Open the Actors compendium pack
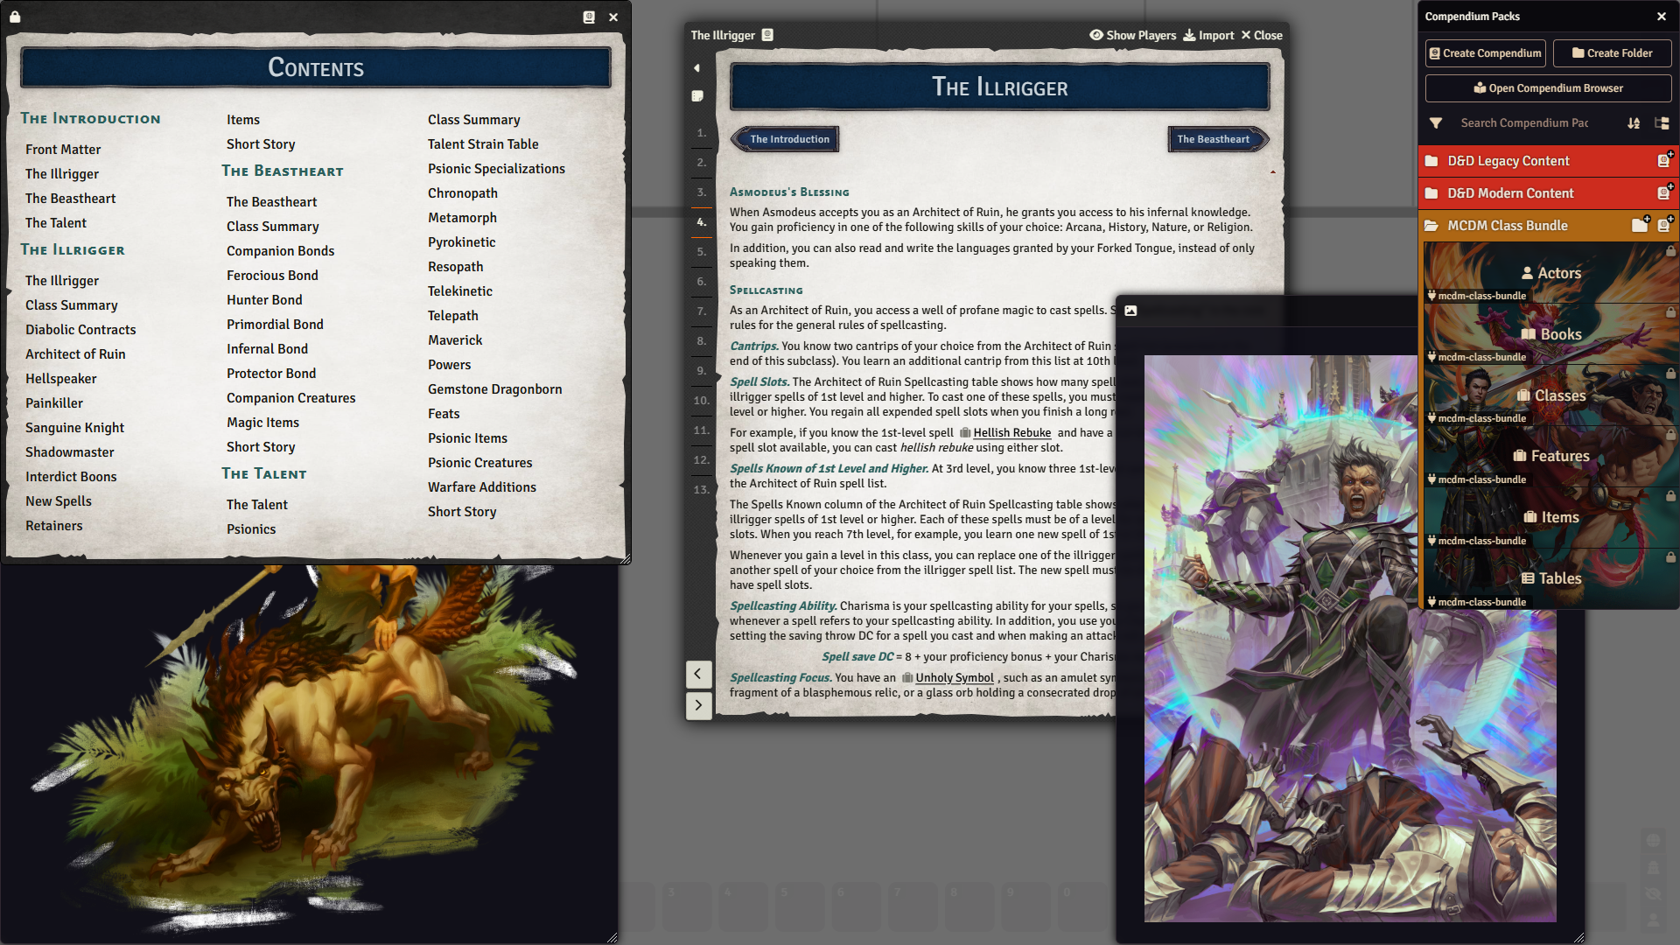1680x945 pixels. click(x=1550, y=273)
